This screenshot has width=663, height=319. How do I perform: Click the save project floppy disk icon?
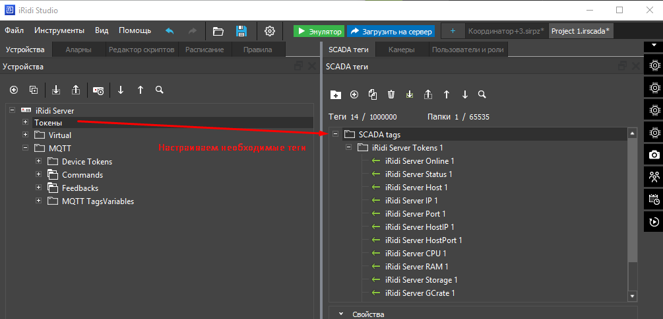pos(241,31)
